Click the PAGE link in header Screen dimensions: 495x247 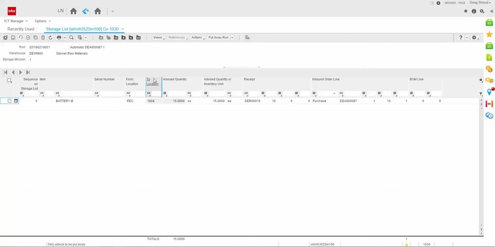[x=462, y=3]
